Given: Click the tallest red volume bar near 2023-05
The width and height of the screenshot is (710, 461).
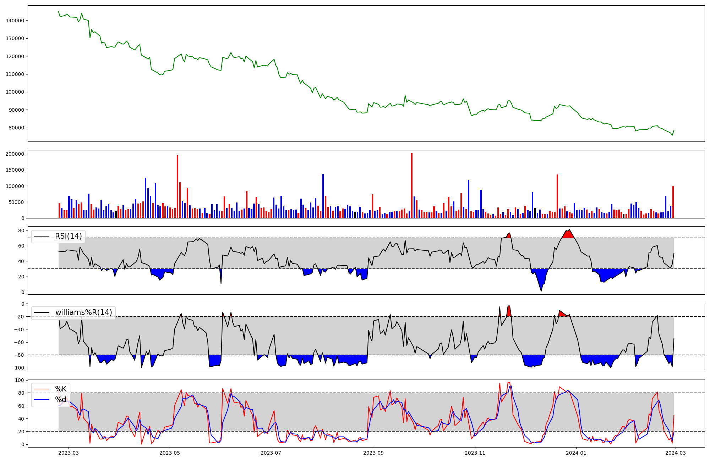Looking at the screenshot, I should [x=177, y=186].
